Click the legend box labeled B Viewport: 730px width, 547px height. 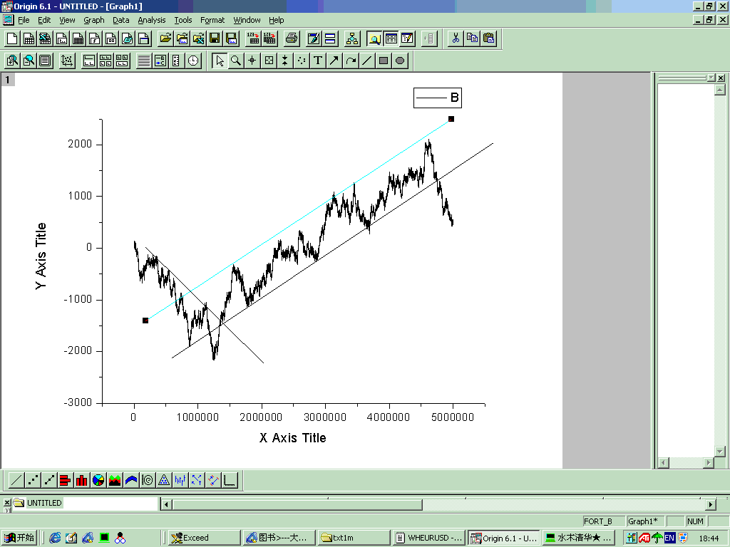coord(438,98)
